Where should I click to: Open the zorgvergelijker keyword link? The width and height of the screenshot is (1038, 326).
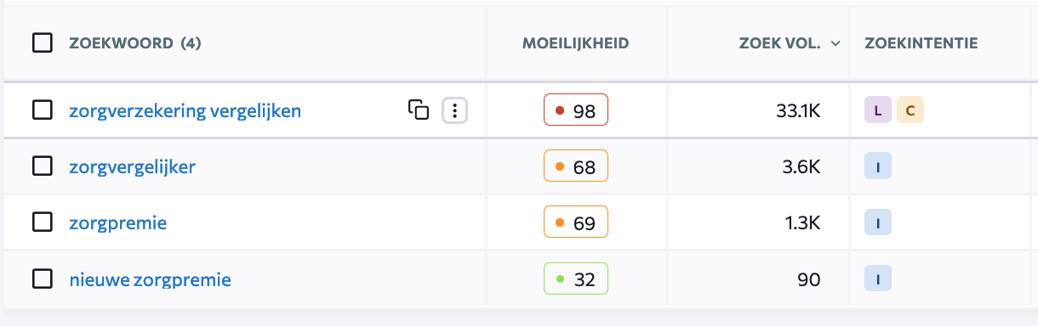tap(132, 166)
